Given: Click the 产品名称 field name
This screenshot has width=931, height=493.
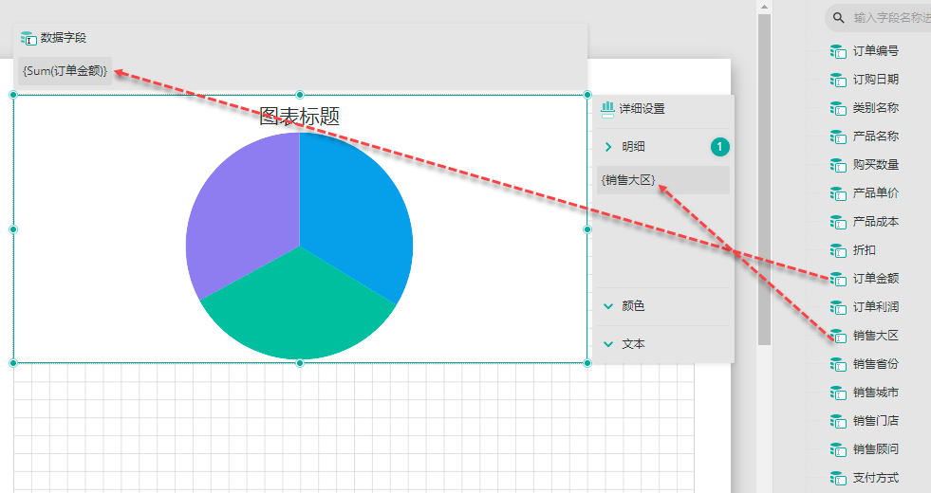Looking at the screenshot, I should (876, 137).
